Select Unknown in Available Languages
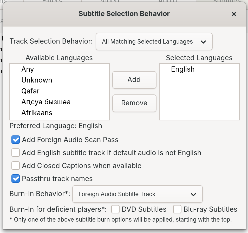The width and height of the screenshot is (248, 233). click(x=37, y=80)
